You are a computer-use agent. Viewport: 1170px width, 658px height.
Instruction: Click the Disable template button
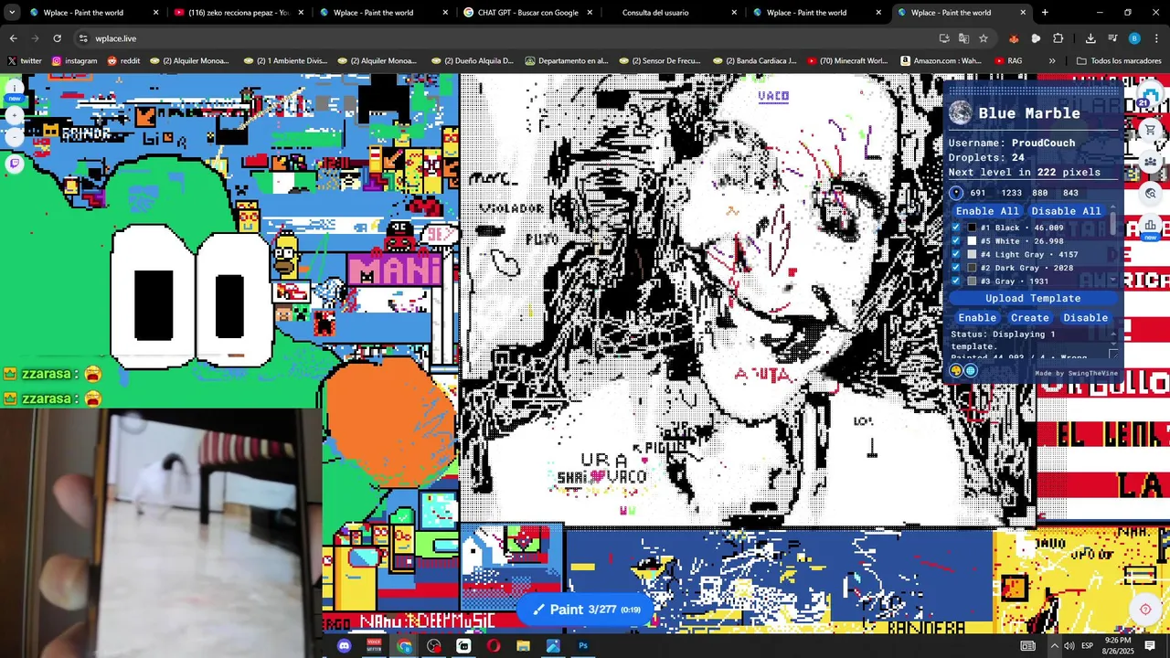[1085, 318]
